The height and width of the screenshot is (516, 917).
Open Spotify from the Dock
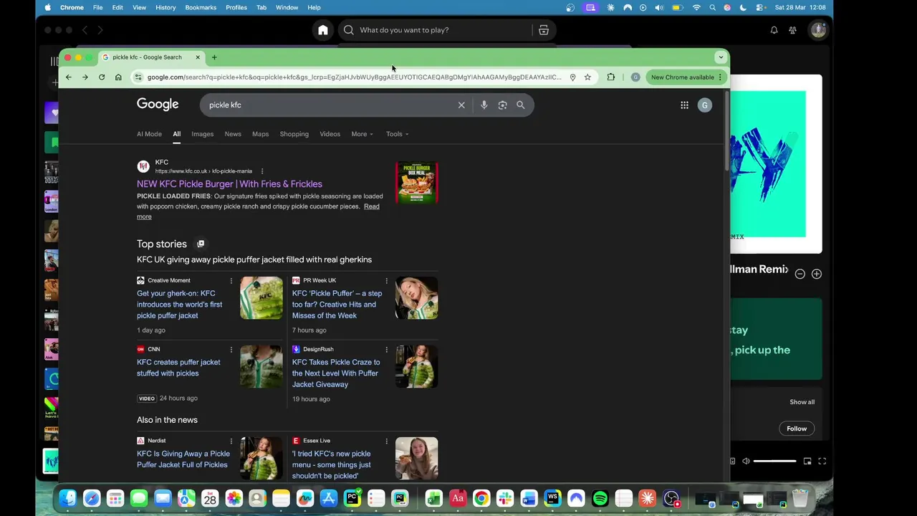pos(600,498)
